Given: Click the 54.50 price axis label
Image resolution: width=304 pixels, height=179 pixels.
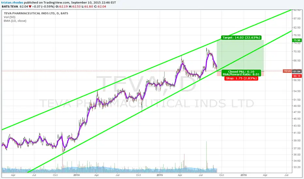Looking at the screenshot, I should 297,91.
